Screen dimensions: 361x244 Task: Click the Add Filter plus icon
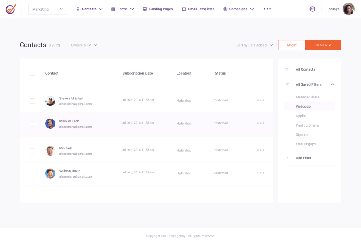pos(288,158)
